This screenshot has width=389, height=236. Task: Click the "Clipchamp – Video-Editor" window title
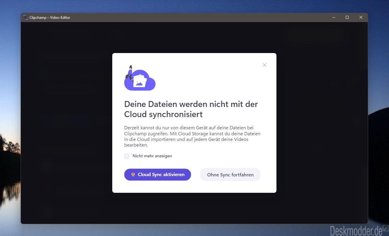click(50, 18)
